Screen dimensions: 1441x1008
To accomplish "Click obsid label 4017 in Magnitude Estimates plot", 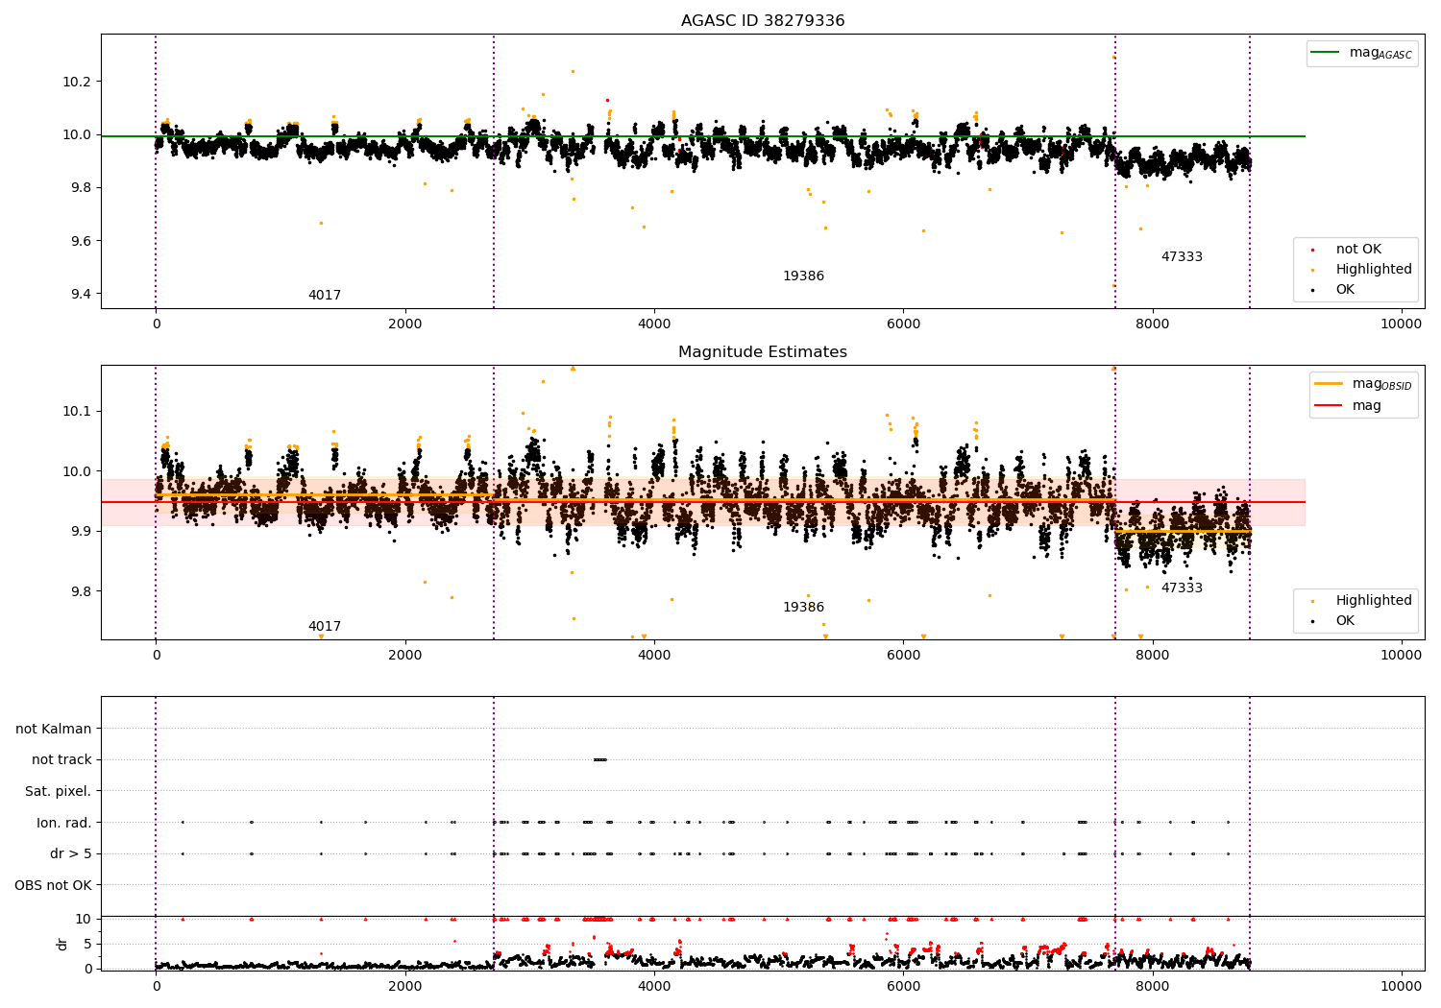I will (x=325, y=626).
